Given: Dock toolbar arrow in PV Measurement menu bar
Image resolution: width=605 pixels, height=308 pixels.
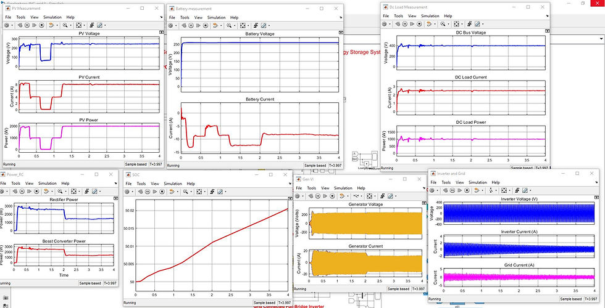Looking at the screenshot, I should click(161, 17).
